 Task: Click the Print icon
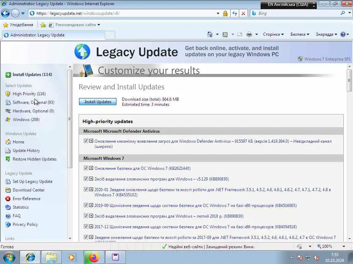249,34
